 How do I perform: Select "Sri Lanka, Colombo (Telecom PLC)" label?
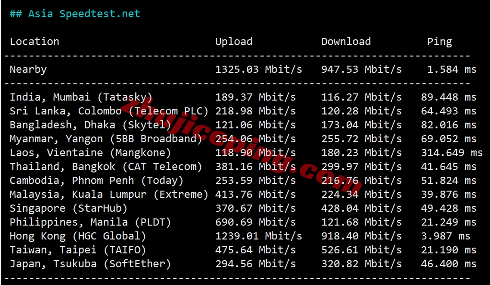(109, 111)
